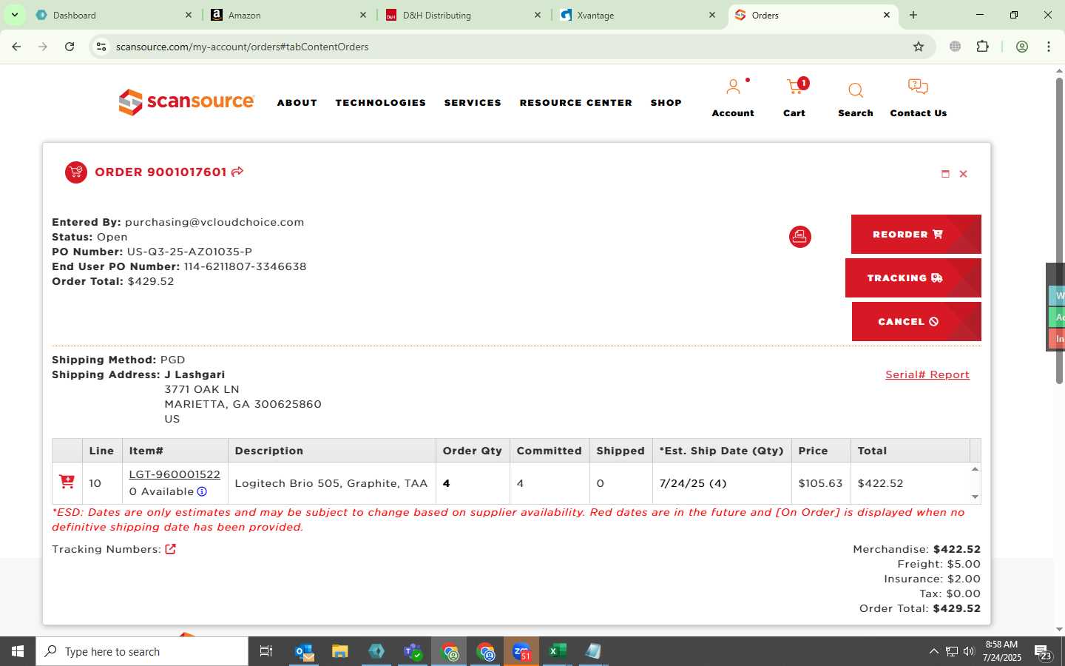Open the RESOURCE CENTER menu
The height and width of the screenshot is (666, 1065).
coord(576,103)
